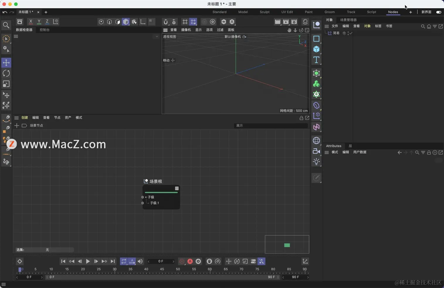Click the node editor minimap thumbnail
Viewport: 444px width, 288px height.
[x=287, y=244]
